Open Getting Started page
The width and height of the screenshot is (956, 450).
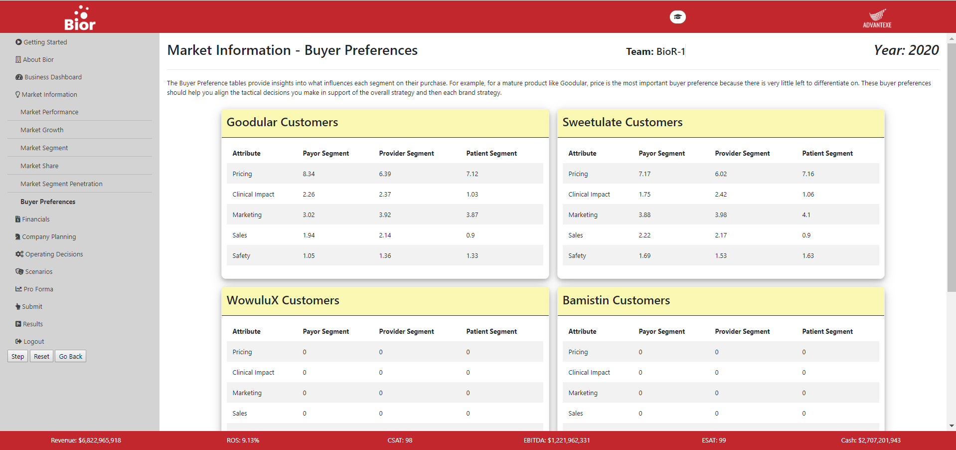pos(45,42)
